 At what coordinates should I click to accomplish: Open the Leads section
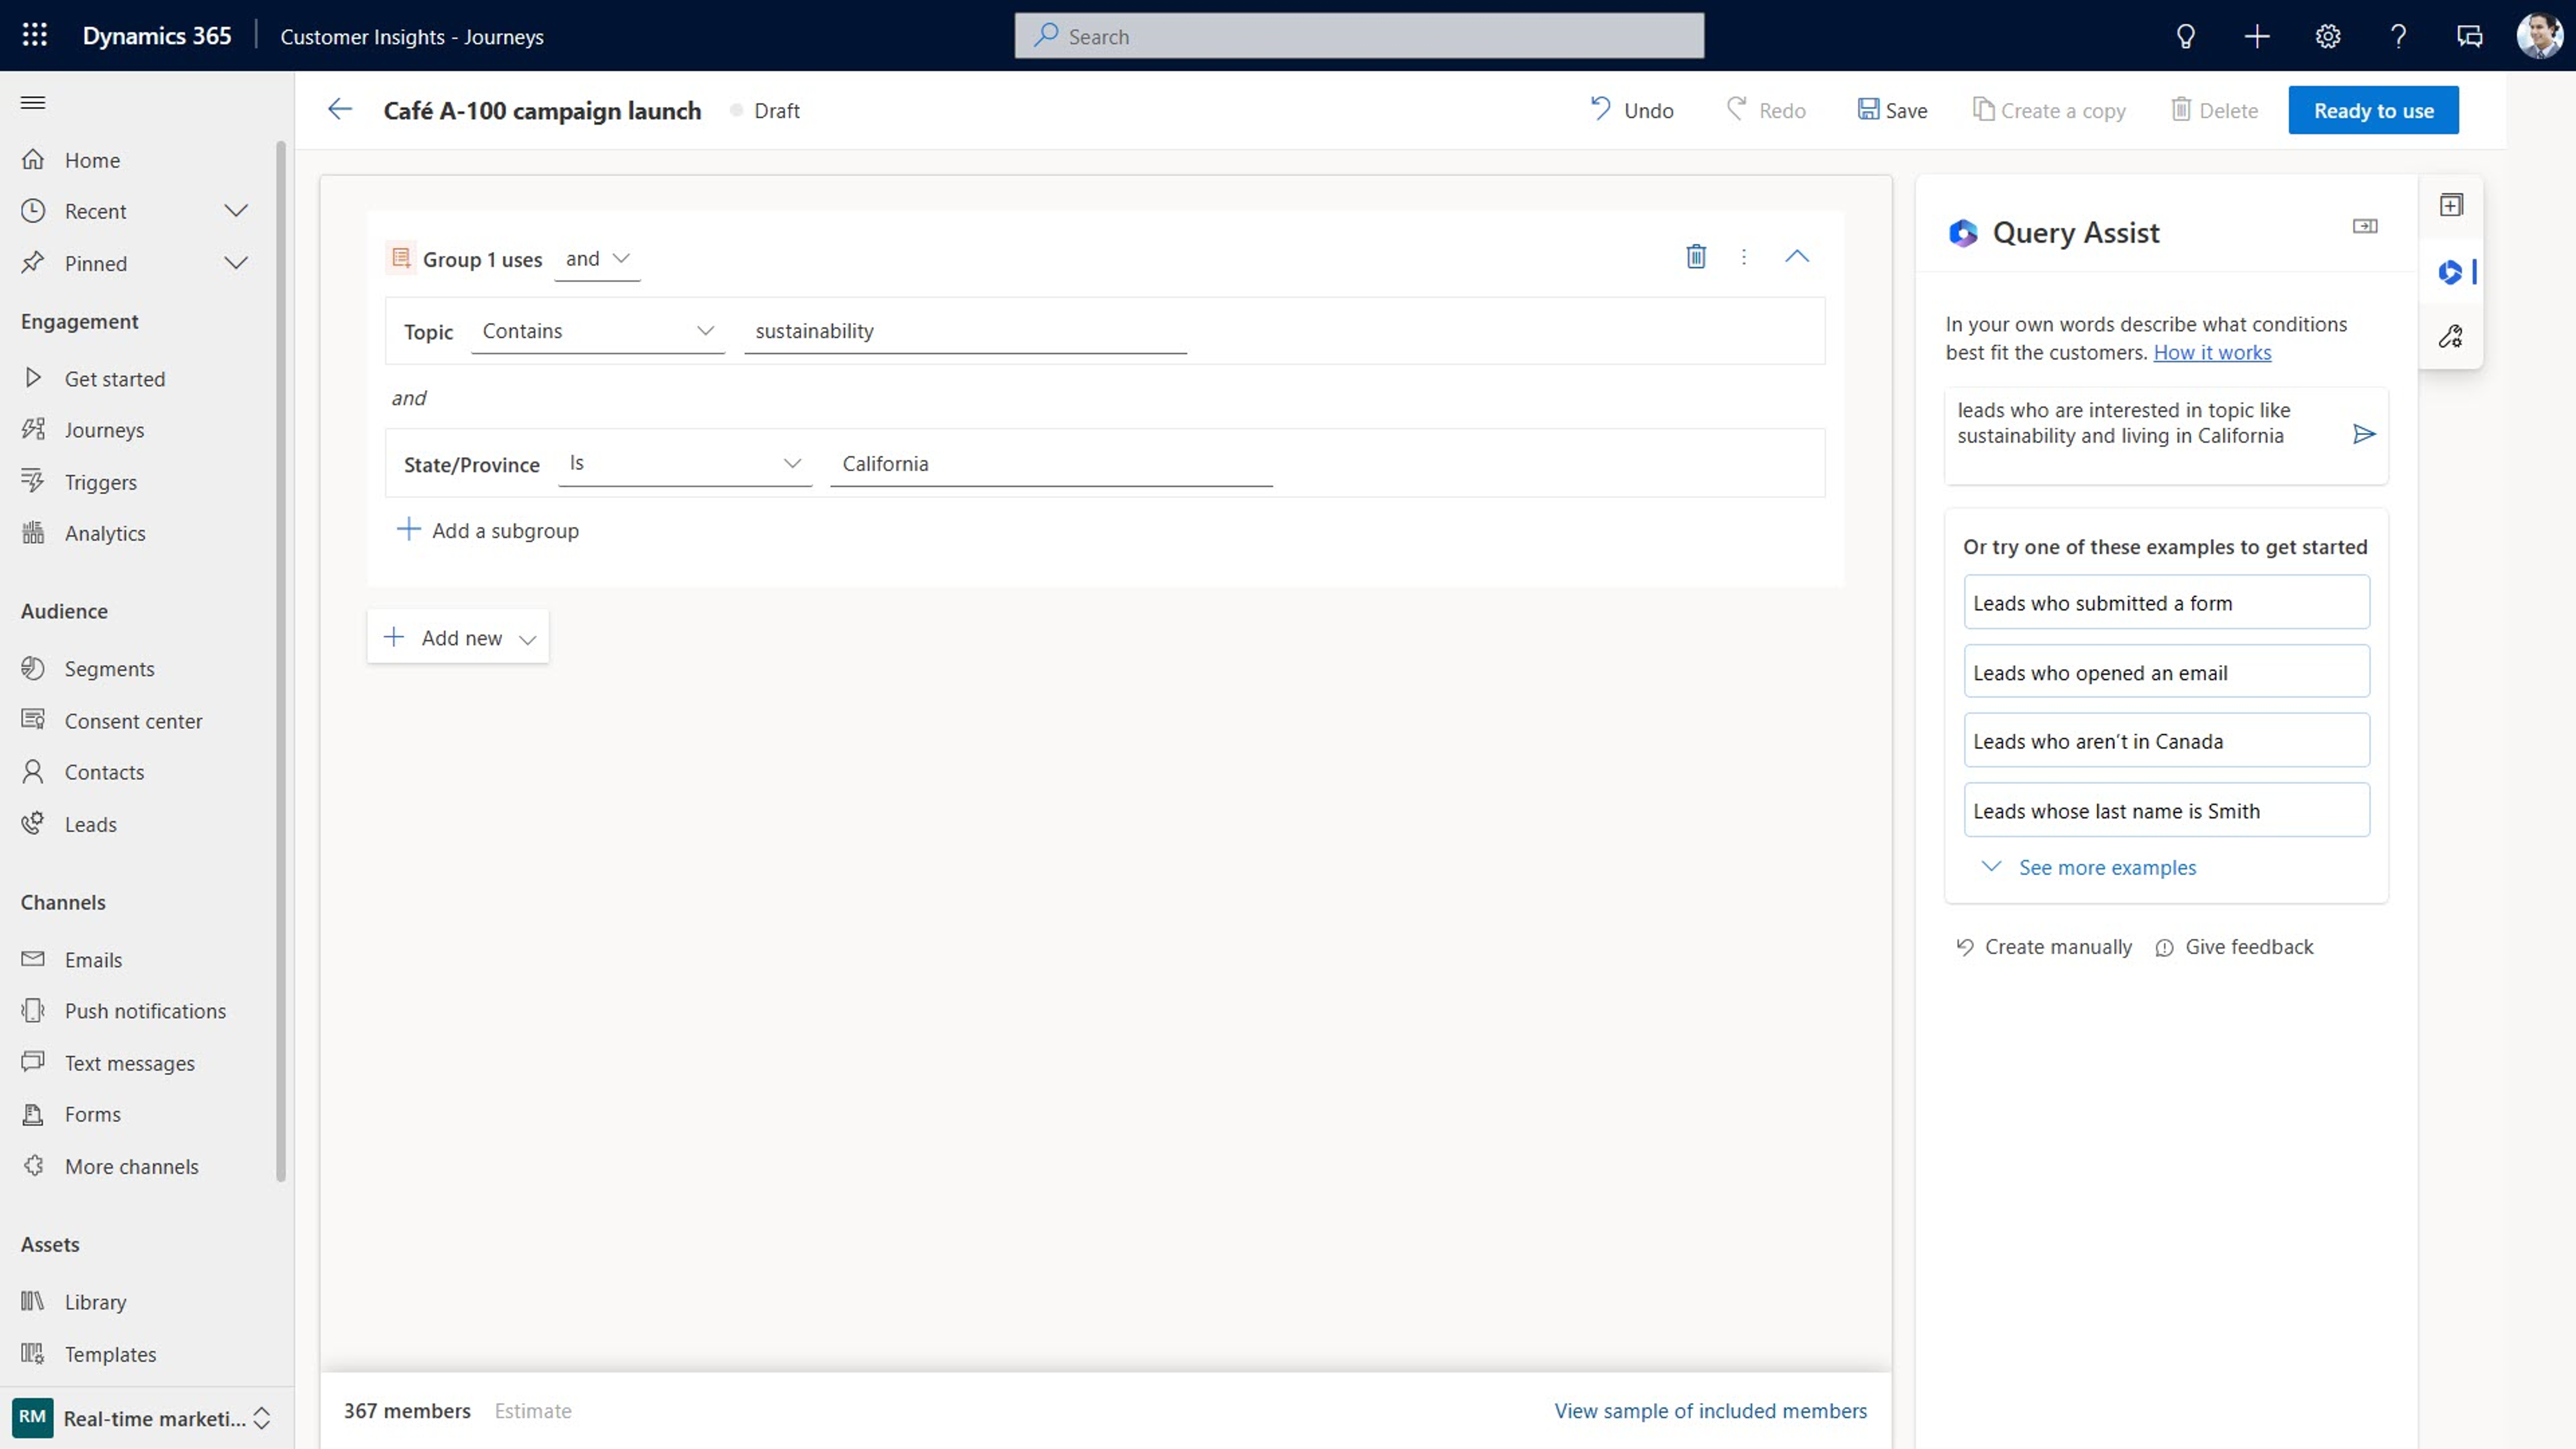(91, 824)
